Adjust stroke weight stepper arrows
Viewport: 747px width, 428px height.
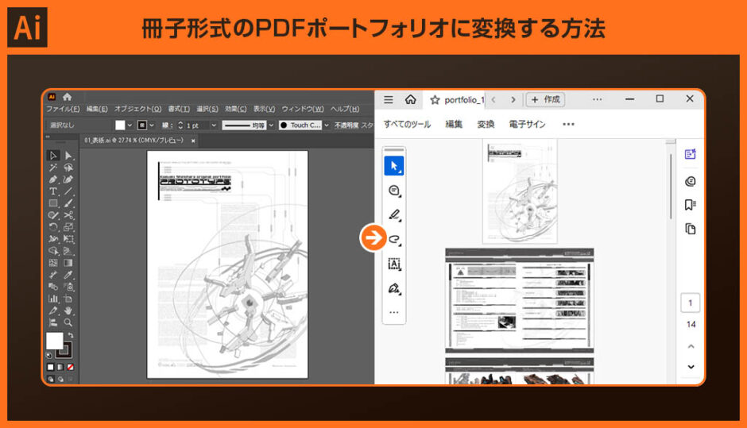[x=180, y=125]
